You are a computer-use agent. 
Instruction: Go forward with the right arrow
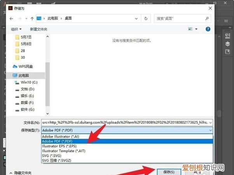click(x=20, y=19)
